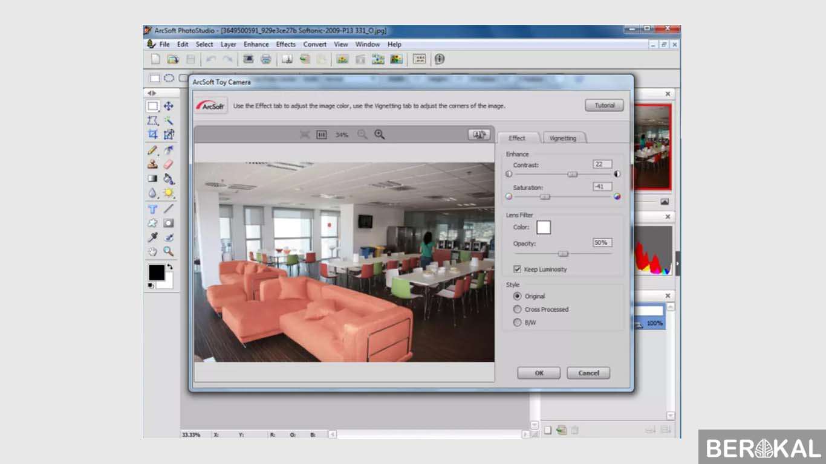
Task: Select the Dodge sun tool
Action: (169, 193)
